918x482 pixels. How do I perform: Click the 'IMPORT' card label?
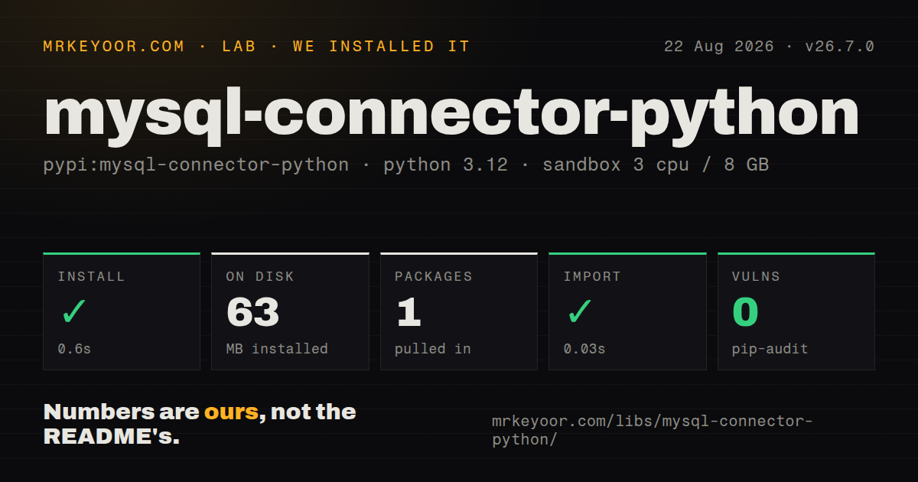pos(592,276)
